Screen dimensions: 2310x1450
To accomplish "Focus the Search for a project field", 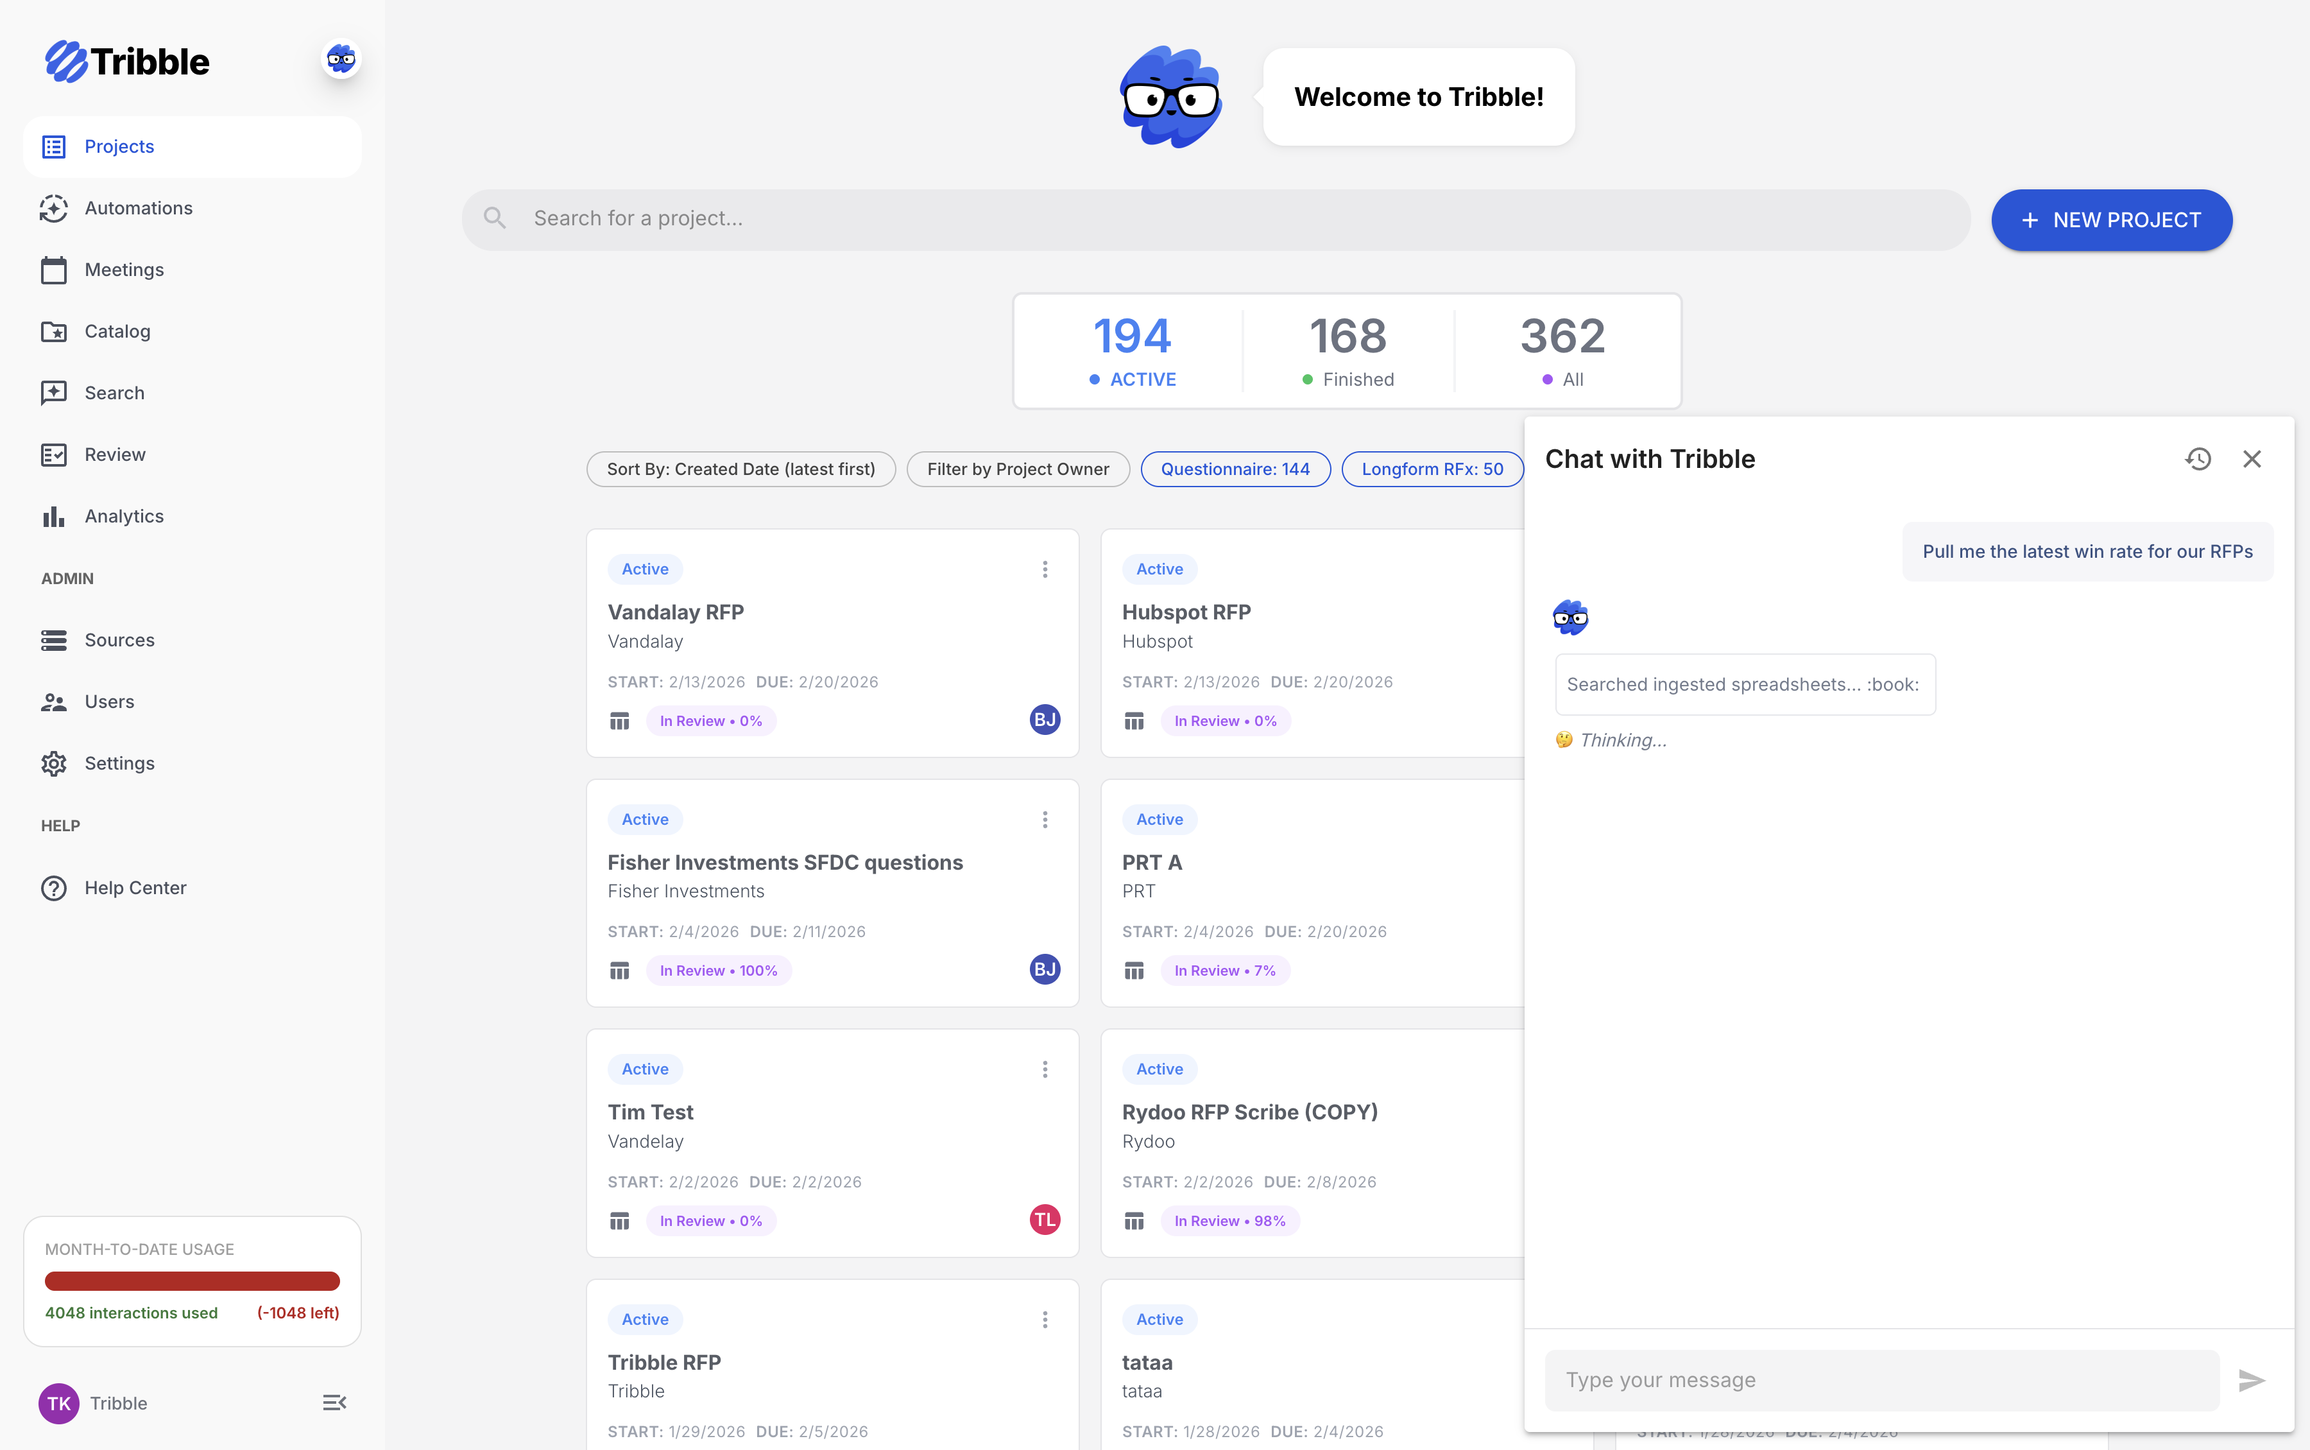I will click(x=1215, y=220).
